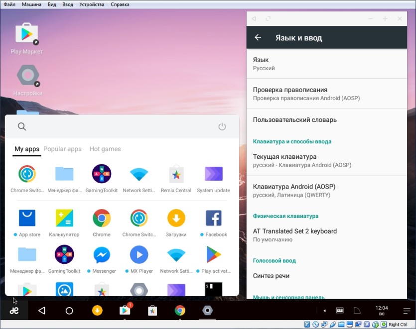Open Машина menu

tap(31, 4)
